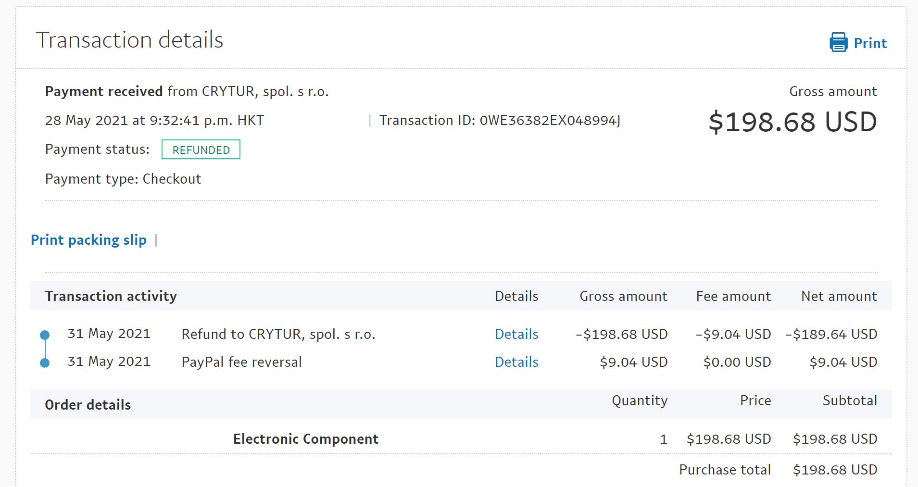This screenshot has width=918, height=487.
Task: Click the top timeline dot for refund
Action: tap(45, 335)
